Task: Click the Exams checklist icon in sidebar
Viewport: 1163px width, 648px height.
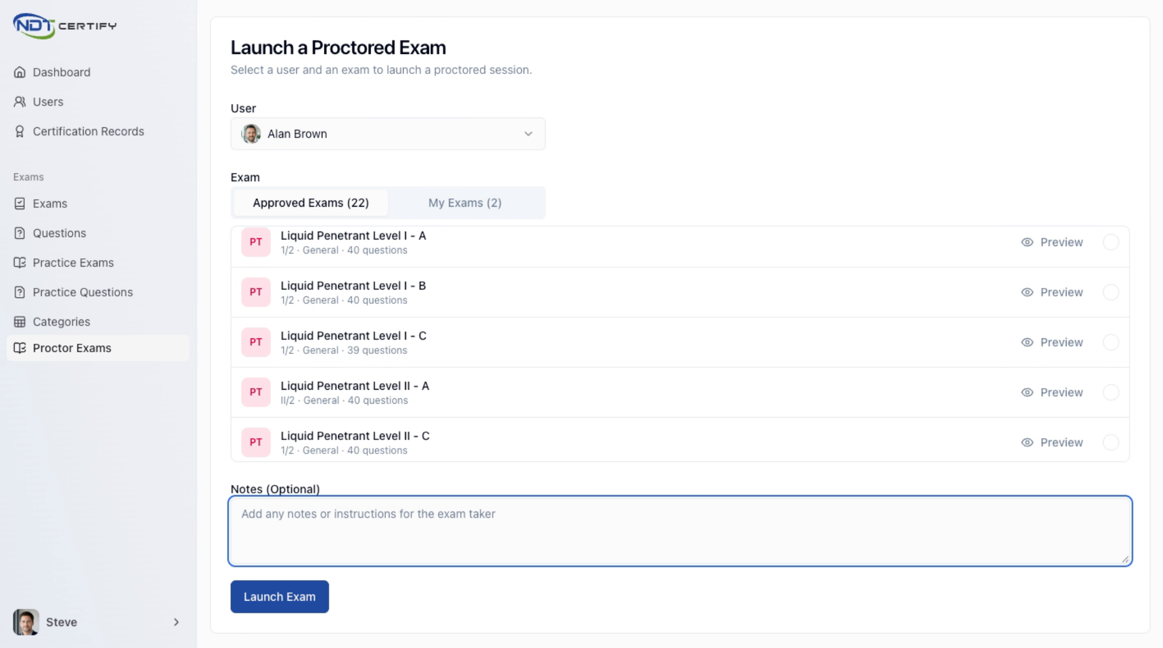Action: pos(20,204)
